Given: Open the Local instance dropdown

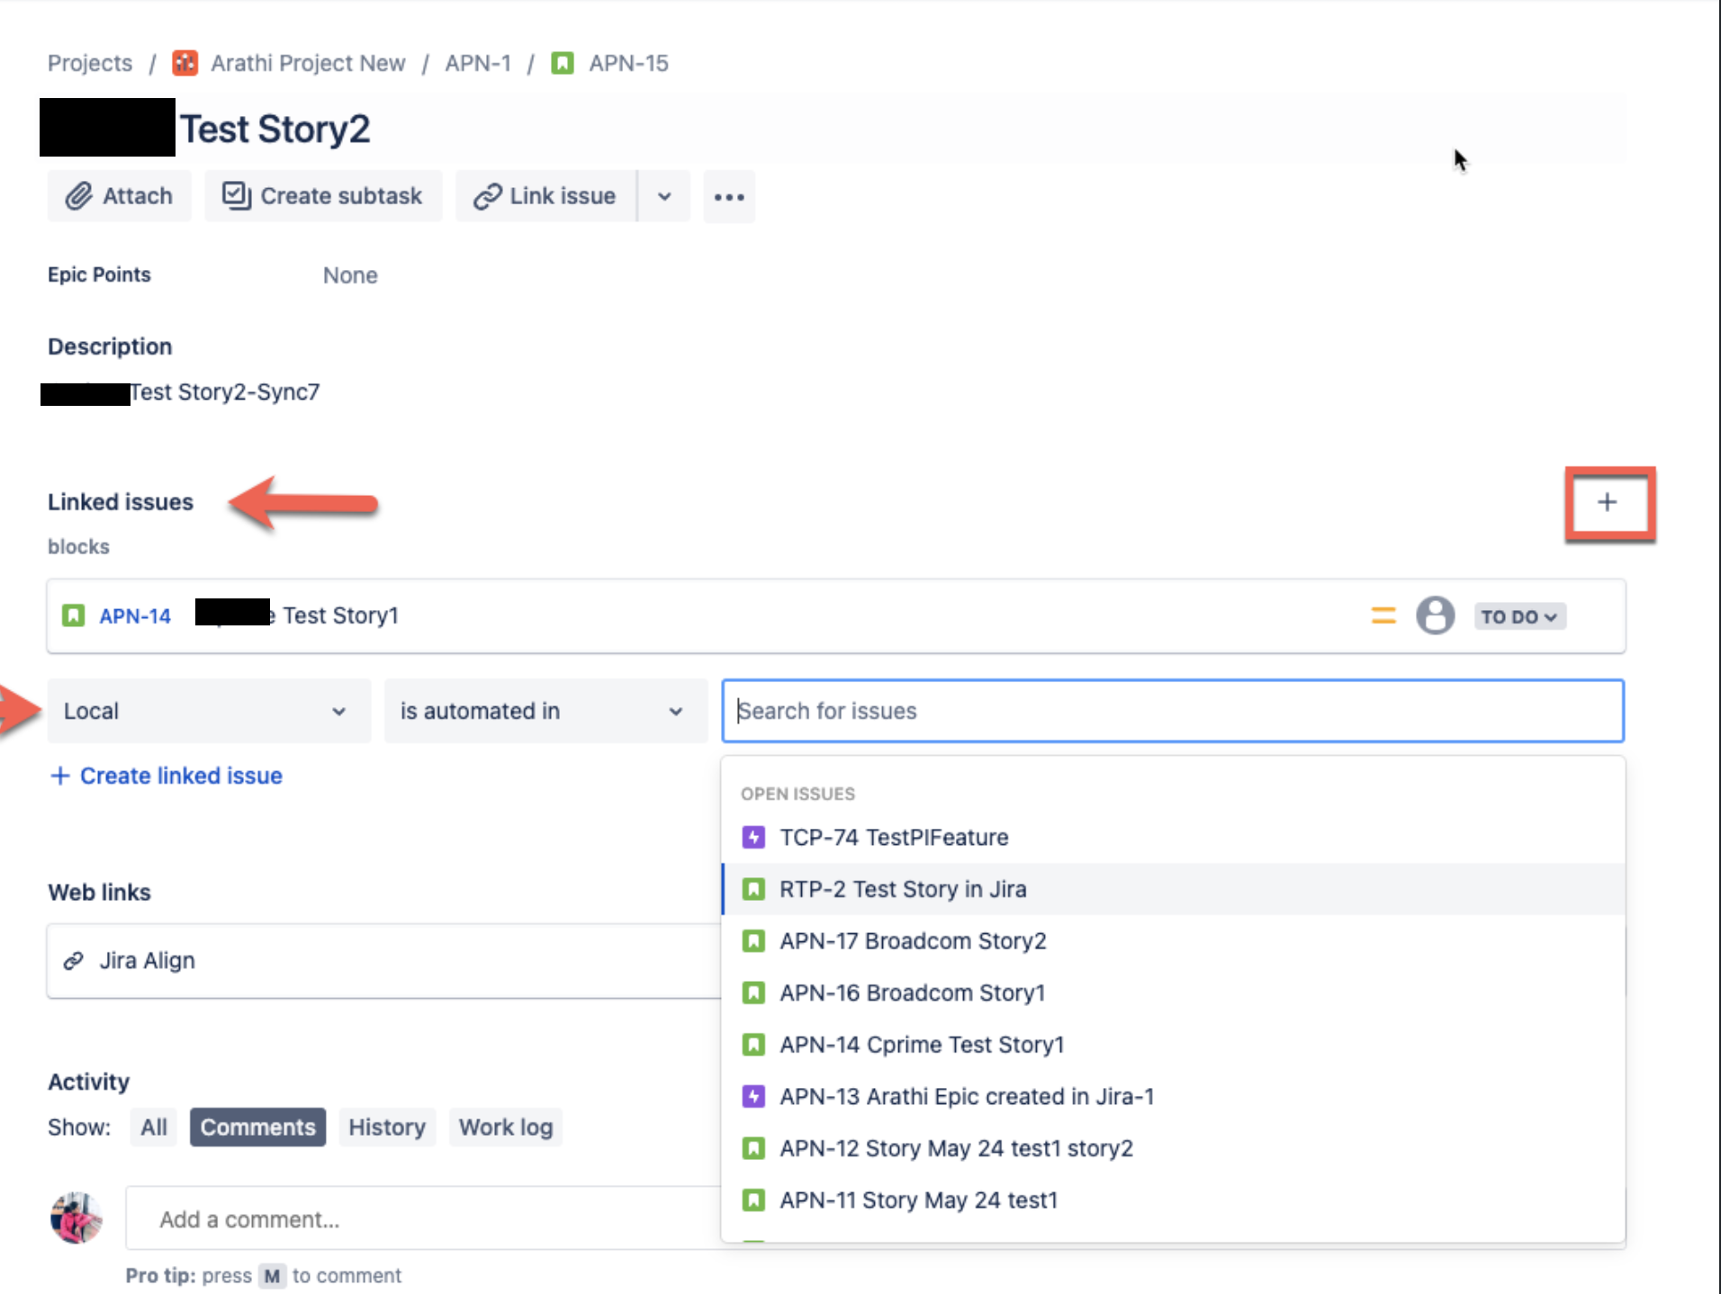Looking at the screenshot, I should 209,711.
